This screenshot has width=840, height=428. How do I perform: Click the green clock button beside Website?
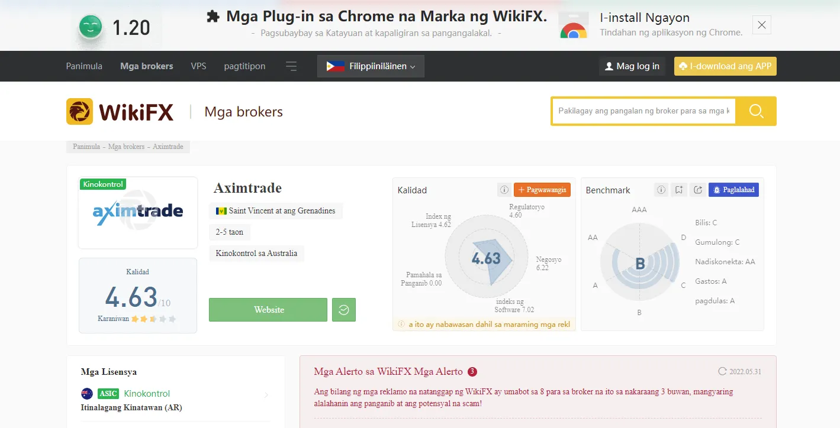[x=344, y=310]
